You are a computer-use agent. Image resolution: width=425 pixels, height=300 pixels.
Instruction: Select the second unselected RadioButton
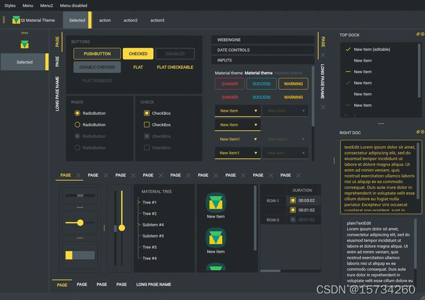pyautogui.click(x=77, y=124)
